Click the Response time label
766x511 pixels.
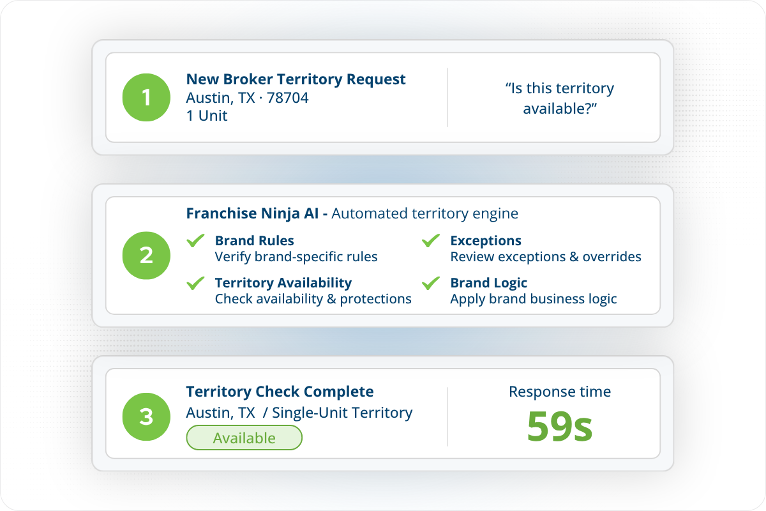[560, 392]
